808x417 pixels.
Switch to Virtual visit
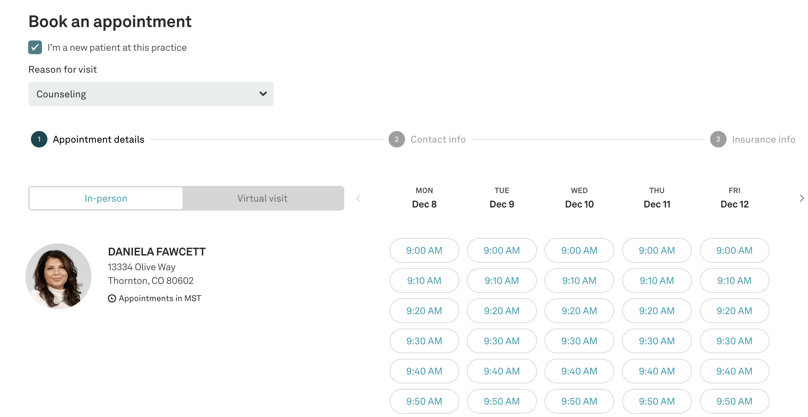click(x=262, y=198)
